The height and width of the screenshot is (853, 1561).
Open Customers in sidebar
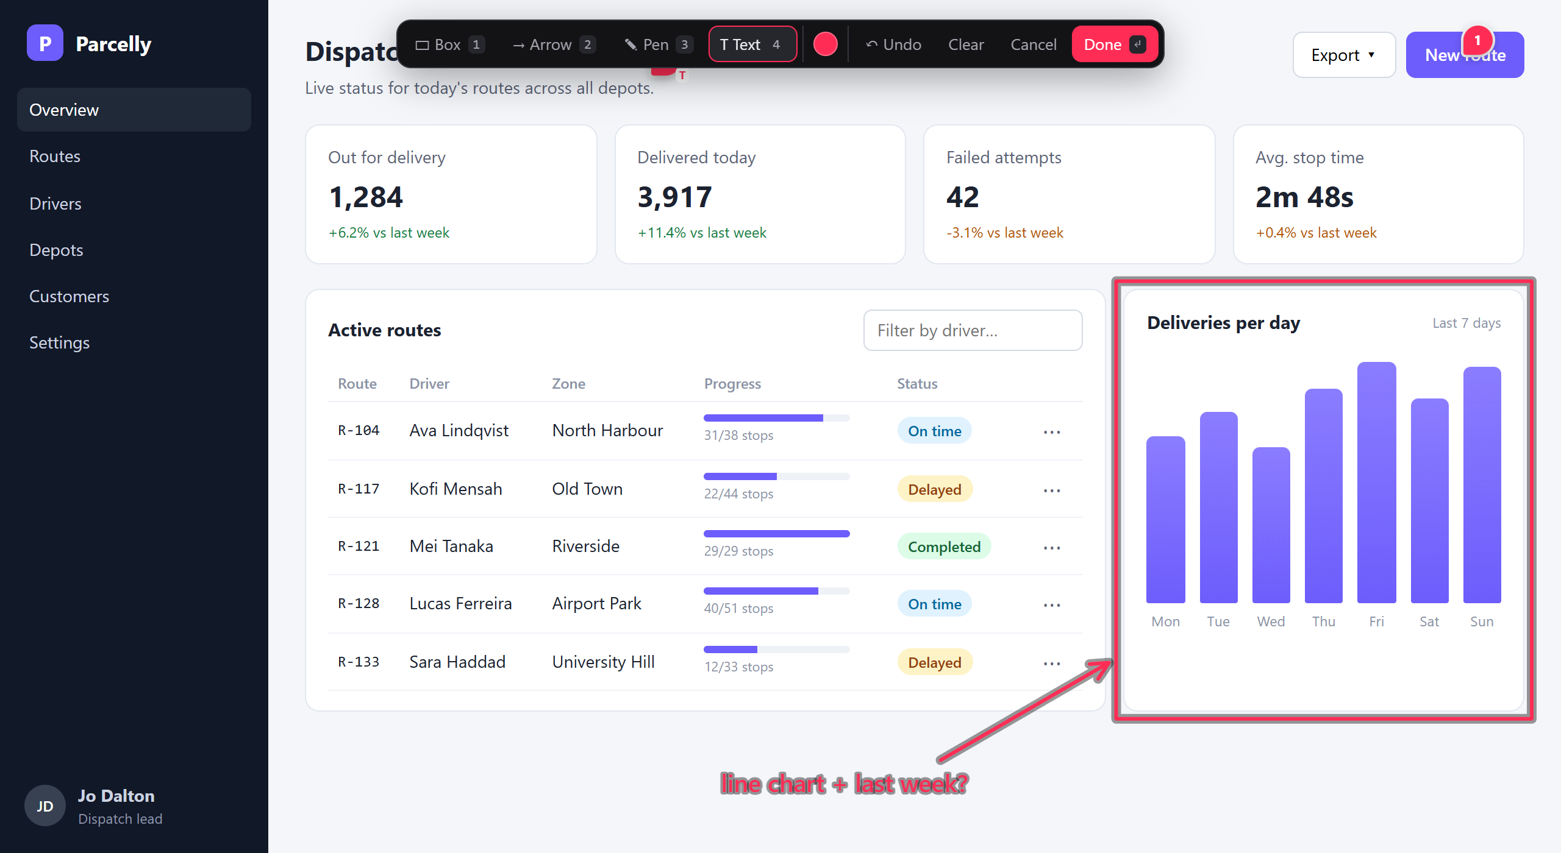[x=134, y=296]
